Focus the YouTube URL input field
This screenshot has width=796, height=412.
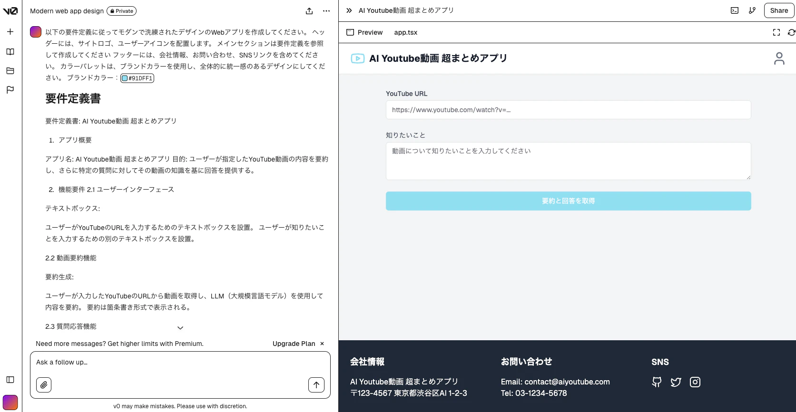tap(569, 110)
